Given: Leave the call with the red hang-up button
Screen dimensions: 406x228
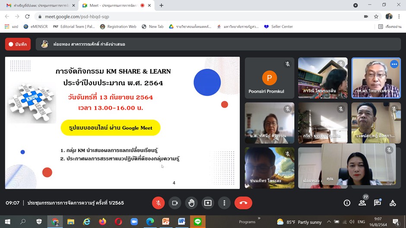Looking at the screenshot, I should [243, 203].
